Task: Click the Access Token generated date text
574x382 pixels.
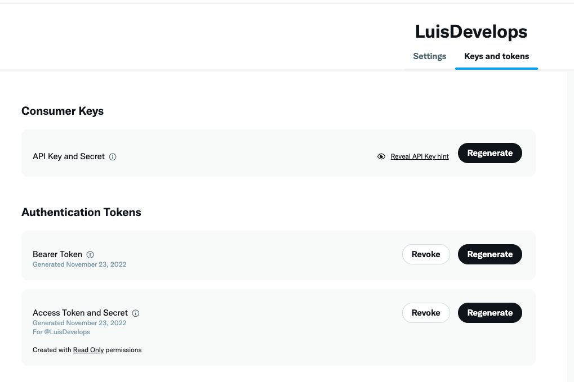Action: pos(79,323)
